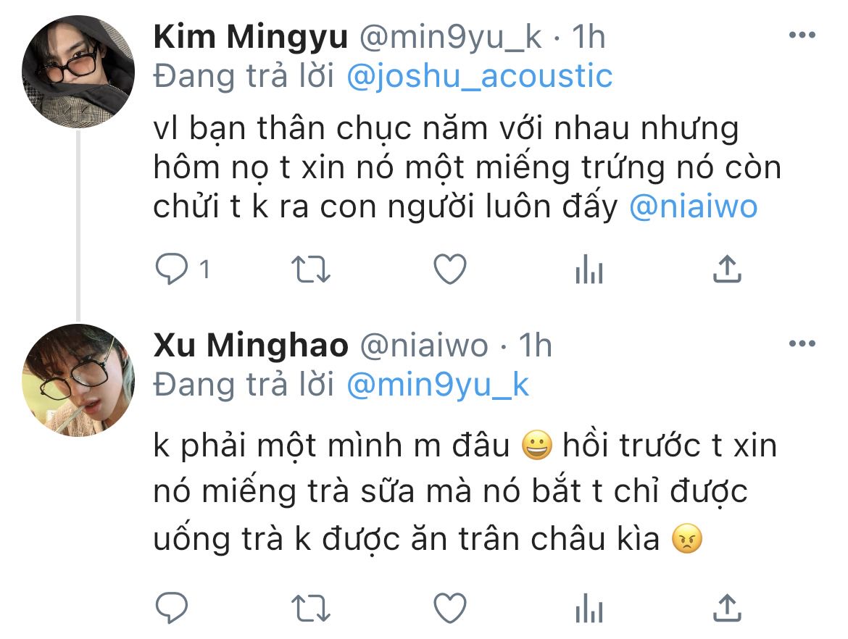The width and height of the screenshot is (848, 639).
Task: View analytics for Xu Minghao's tweet
Action: (589, 608)
